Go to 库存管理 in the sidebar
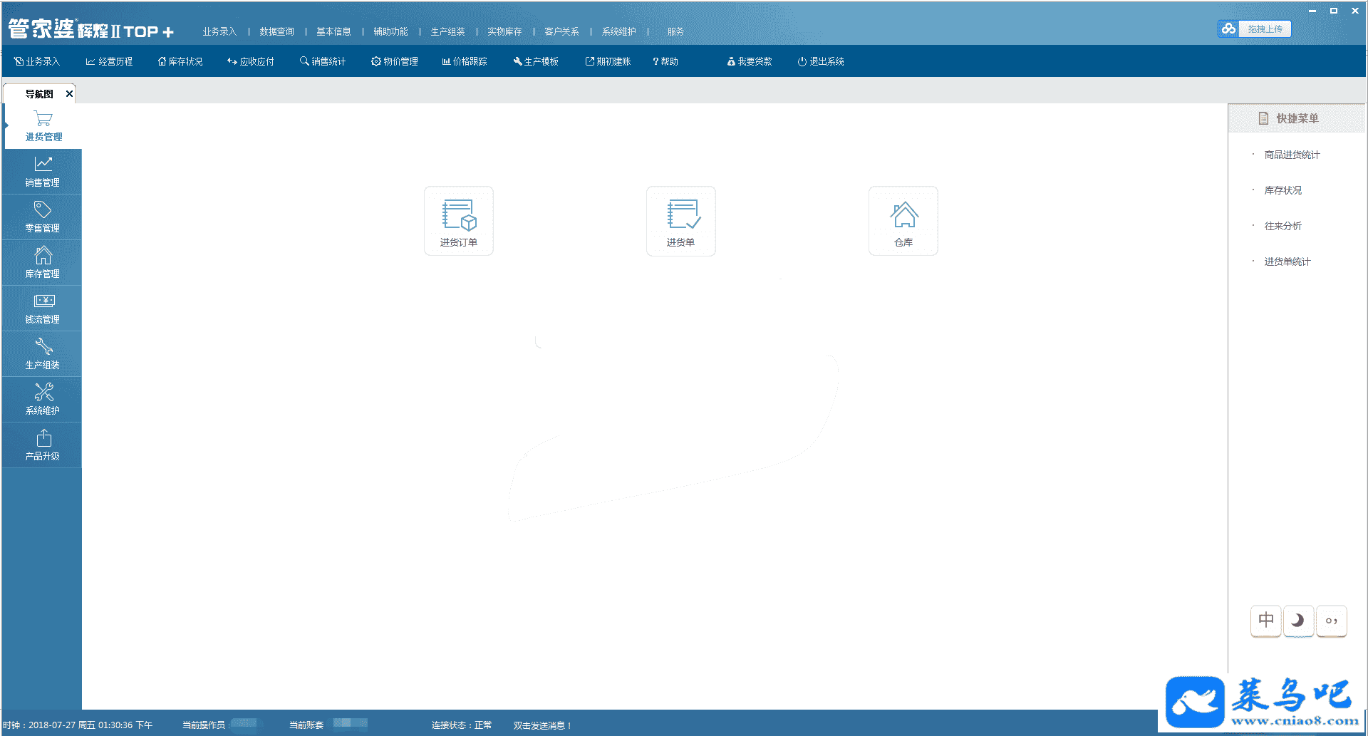 point(43,263)
